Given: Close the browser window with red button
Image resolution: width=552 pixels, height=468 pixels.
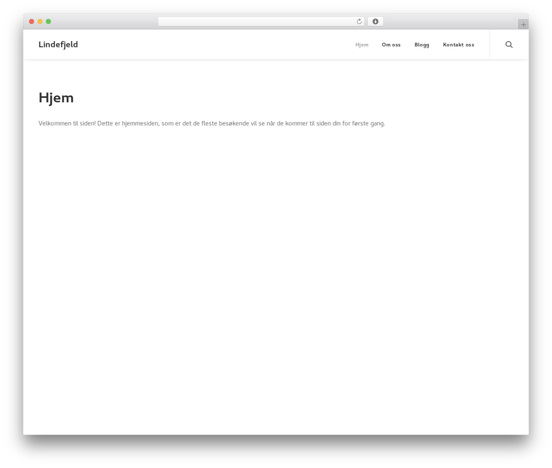Looking at the screenshot, I should click(31, 22).
